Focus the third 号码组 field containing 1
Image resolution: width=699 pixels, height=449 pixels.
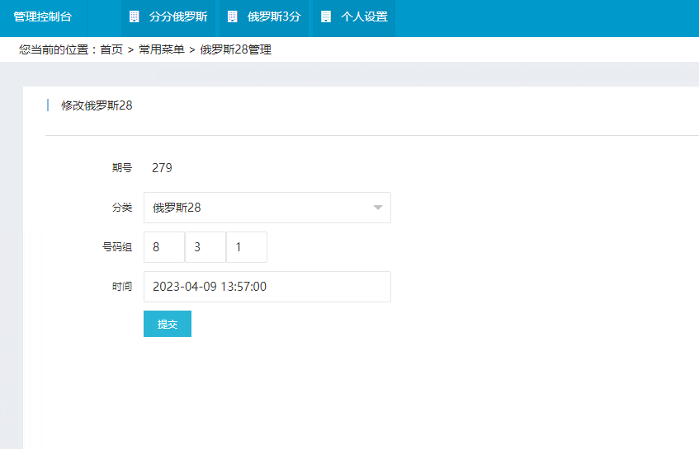(x=246, y=247)
